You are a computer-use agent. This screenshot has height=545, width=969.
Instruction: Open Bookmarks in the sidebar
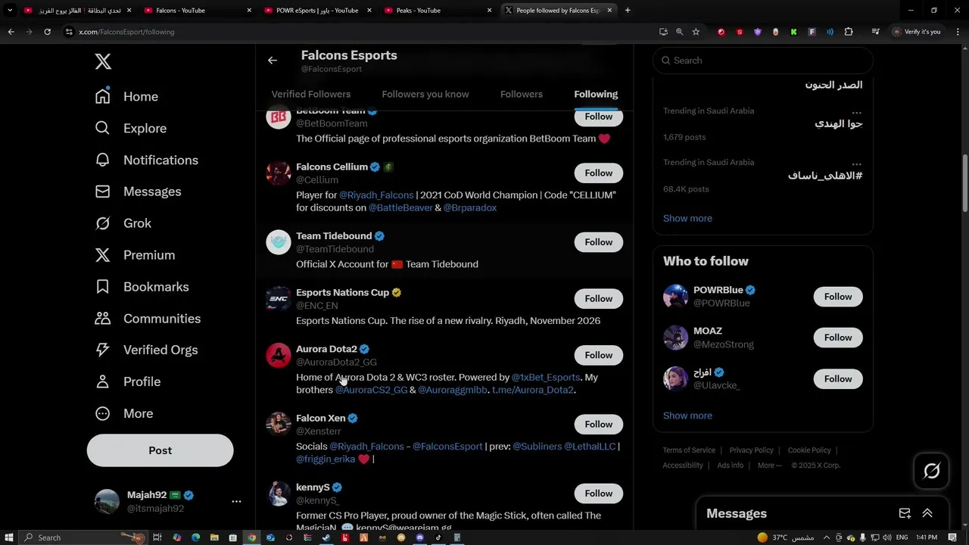click(142, 287)
